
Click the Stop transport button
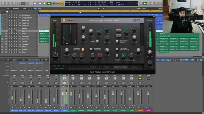click(x=44, y=4)
